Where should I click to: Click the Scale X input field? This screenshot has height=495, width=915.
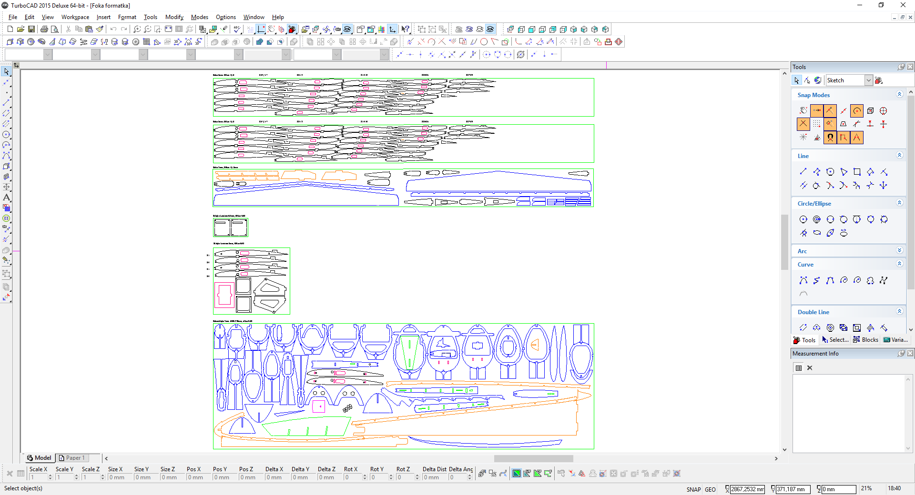tap(38, 477)
